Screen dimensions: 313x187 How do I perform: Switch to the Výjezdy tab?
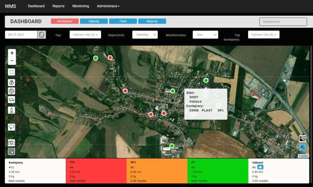94,21
